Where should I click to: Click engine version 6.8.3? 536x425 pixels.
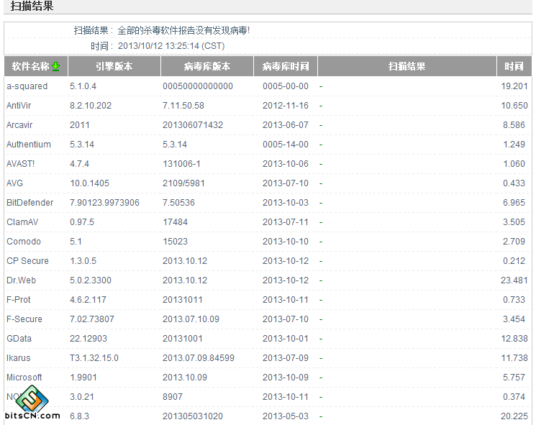coord(80,416)
